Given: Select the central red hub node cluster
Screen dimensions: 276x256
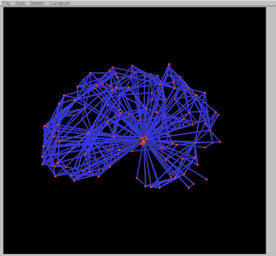Looking at the screenshot, I should pos(144,140).
